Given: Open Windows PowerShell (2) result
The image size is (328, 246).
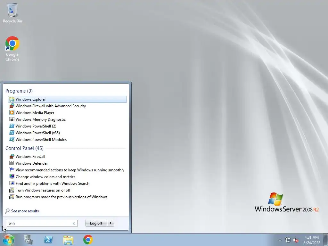Looking at the screenshot, I should coord(67,126).
